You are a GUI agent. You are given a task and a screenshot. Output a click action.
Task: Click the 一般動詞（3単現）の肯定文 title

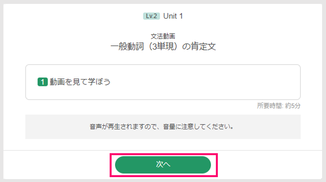point(163,46)
